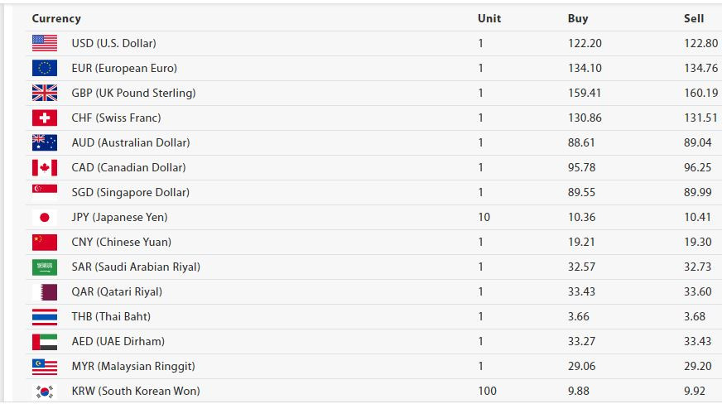Select the SGD (Singapore Dollar) label
This screenshot has width=722, height=404.
(130, 192)
